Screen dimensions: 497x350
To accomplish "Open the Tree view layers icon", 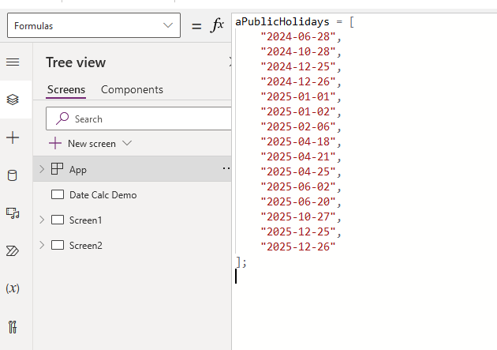I will coord(13,100).
